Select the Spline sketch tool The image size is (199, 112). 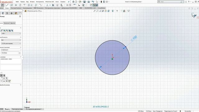31,5
